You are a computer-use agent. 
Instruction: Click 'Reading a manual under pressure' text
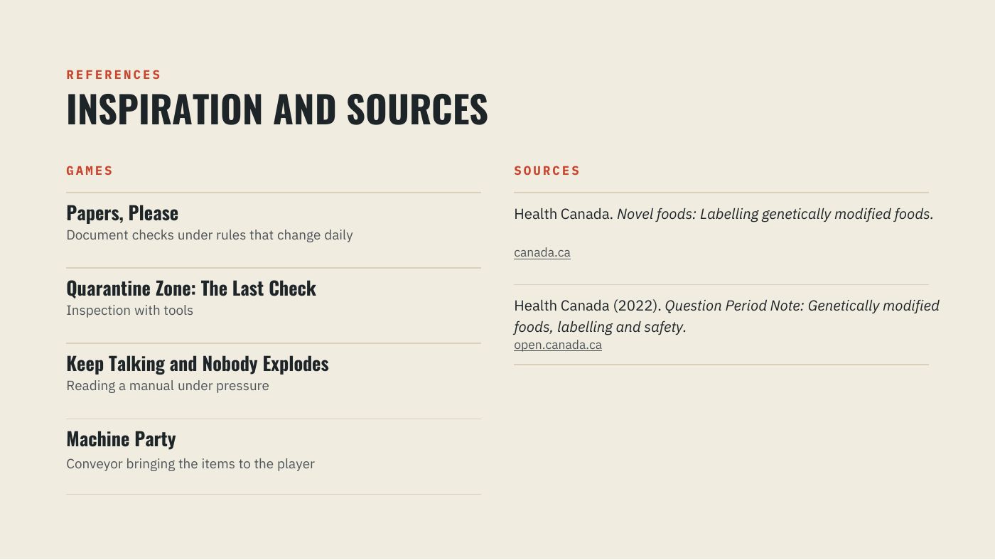(x=168, y=386)
